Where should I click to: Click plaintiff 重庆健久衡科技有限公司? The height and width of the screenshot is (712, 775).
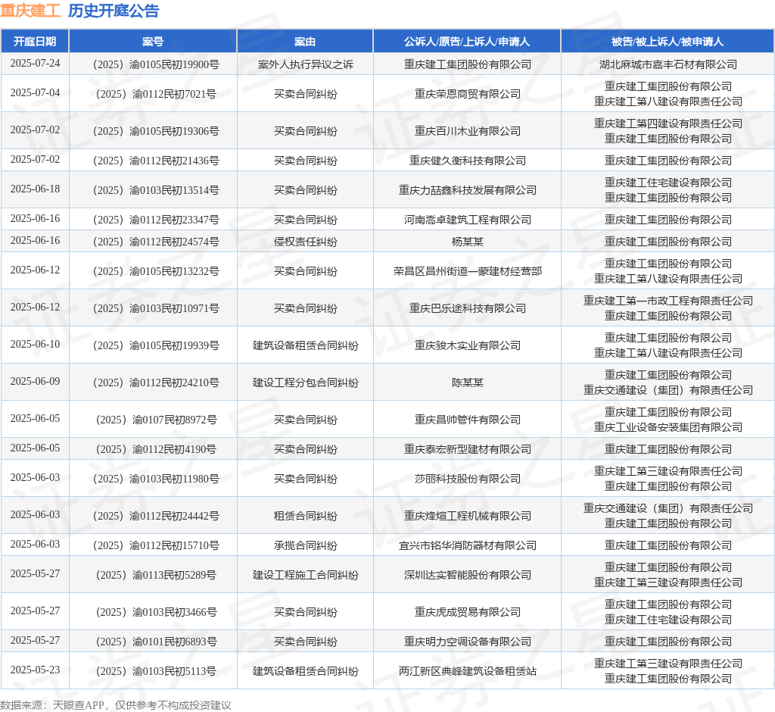click(x=468, y=161)
